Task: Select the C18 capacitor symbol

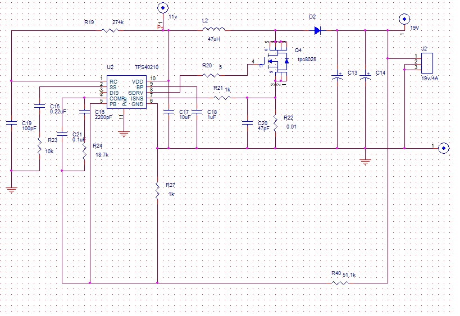Action: 197,112
